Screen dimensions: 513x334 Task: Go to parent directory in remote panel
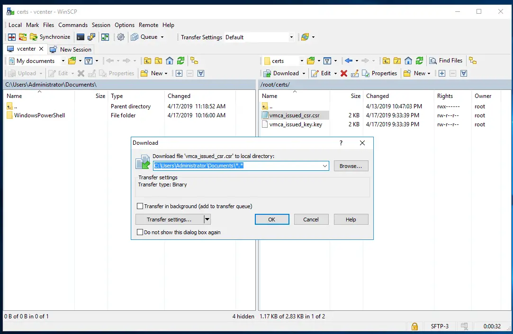(x=386, y=61)
